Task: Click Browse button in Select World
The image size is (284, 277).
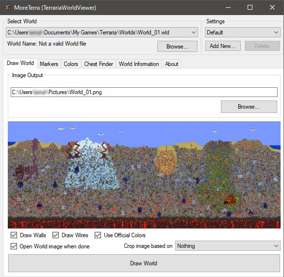Action: coord(177,47)
